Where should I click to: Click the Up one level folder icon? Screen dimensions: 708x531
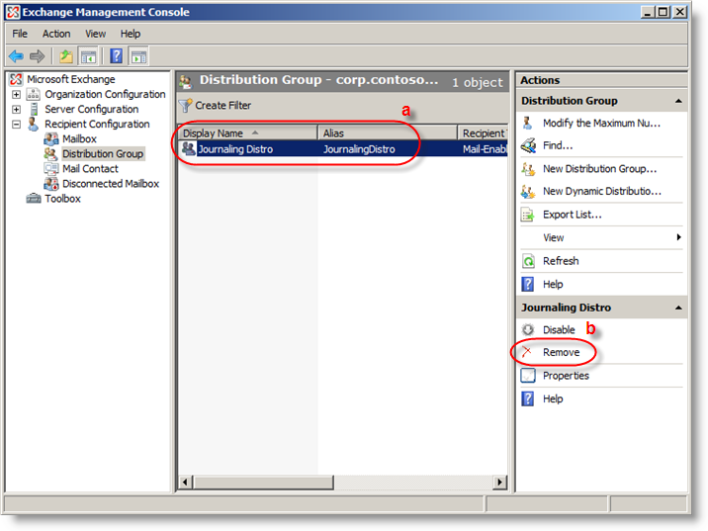66,56
